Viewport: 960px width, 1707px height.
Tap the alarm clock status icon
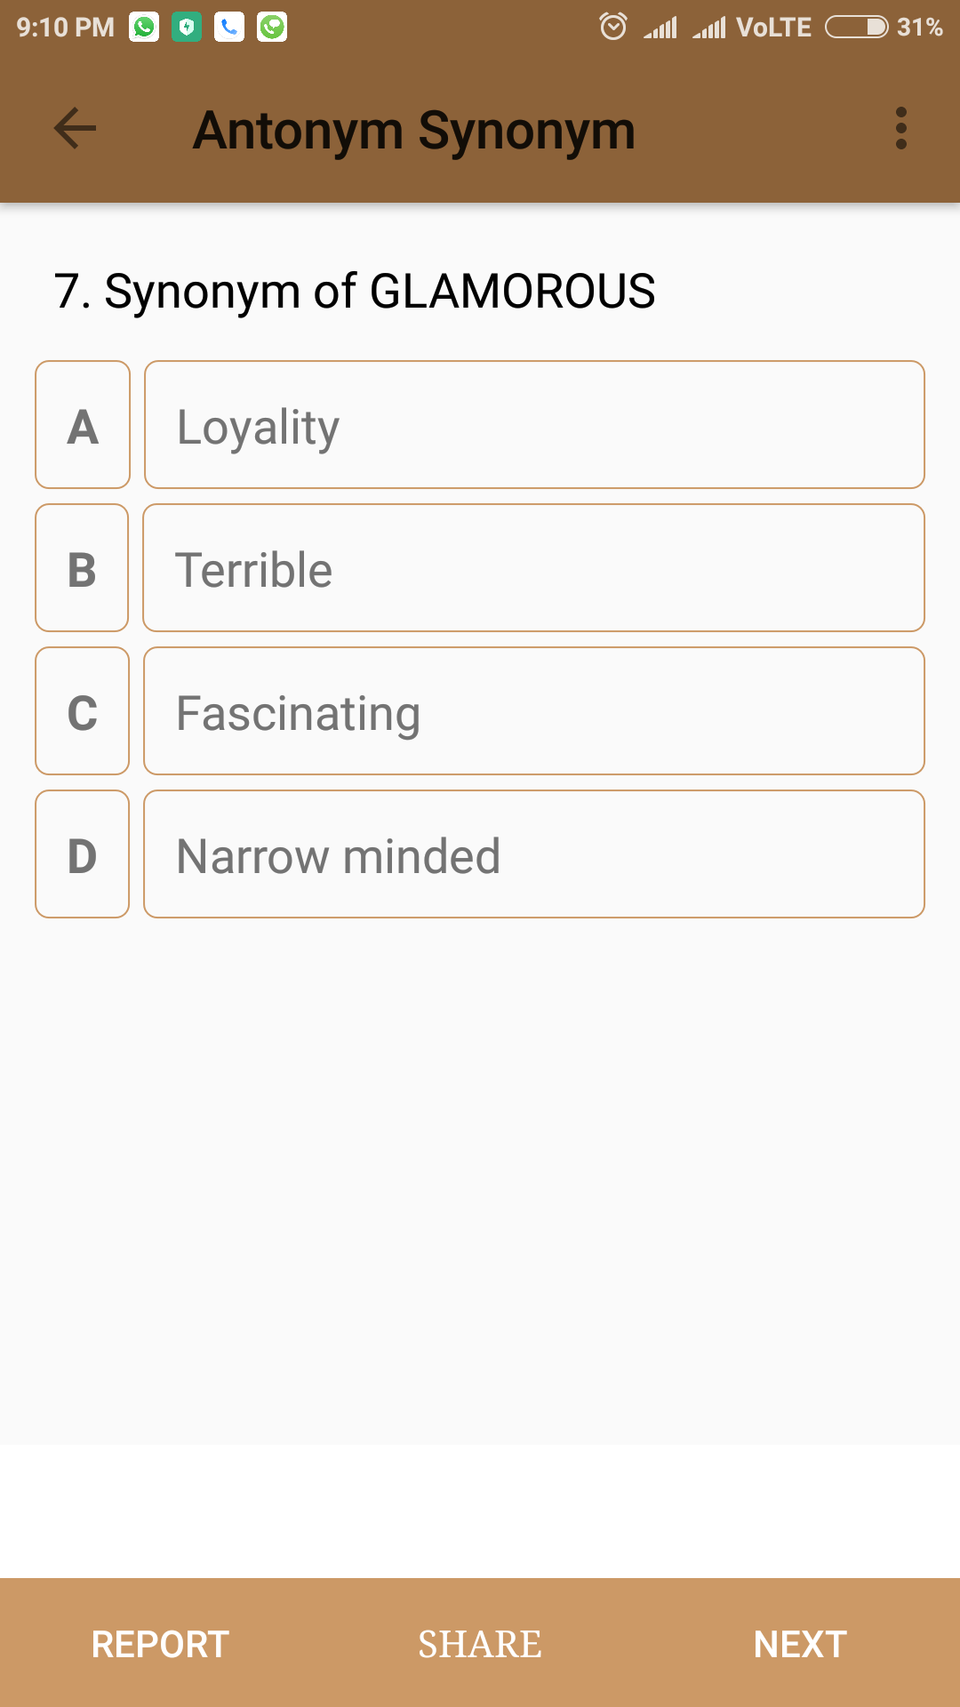[x=613, y=27]
